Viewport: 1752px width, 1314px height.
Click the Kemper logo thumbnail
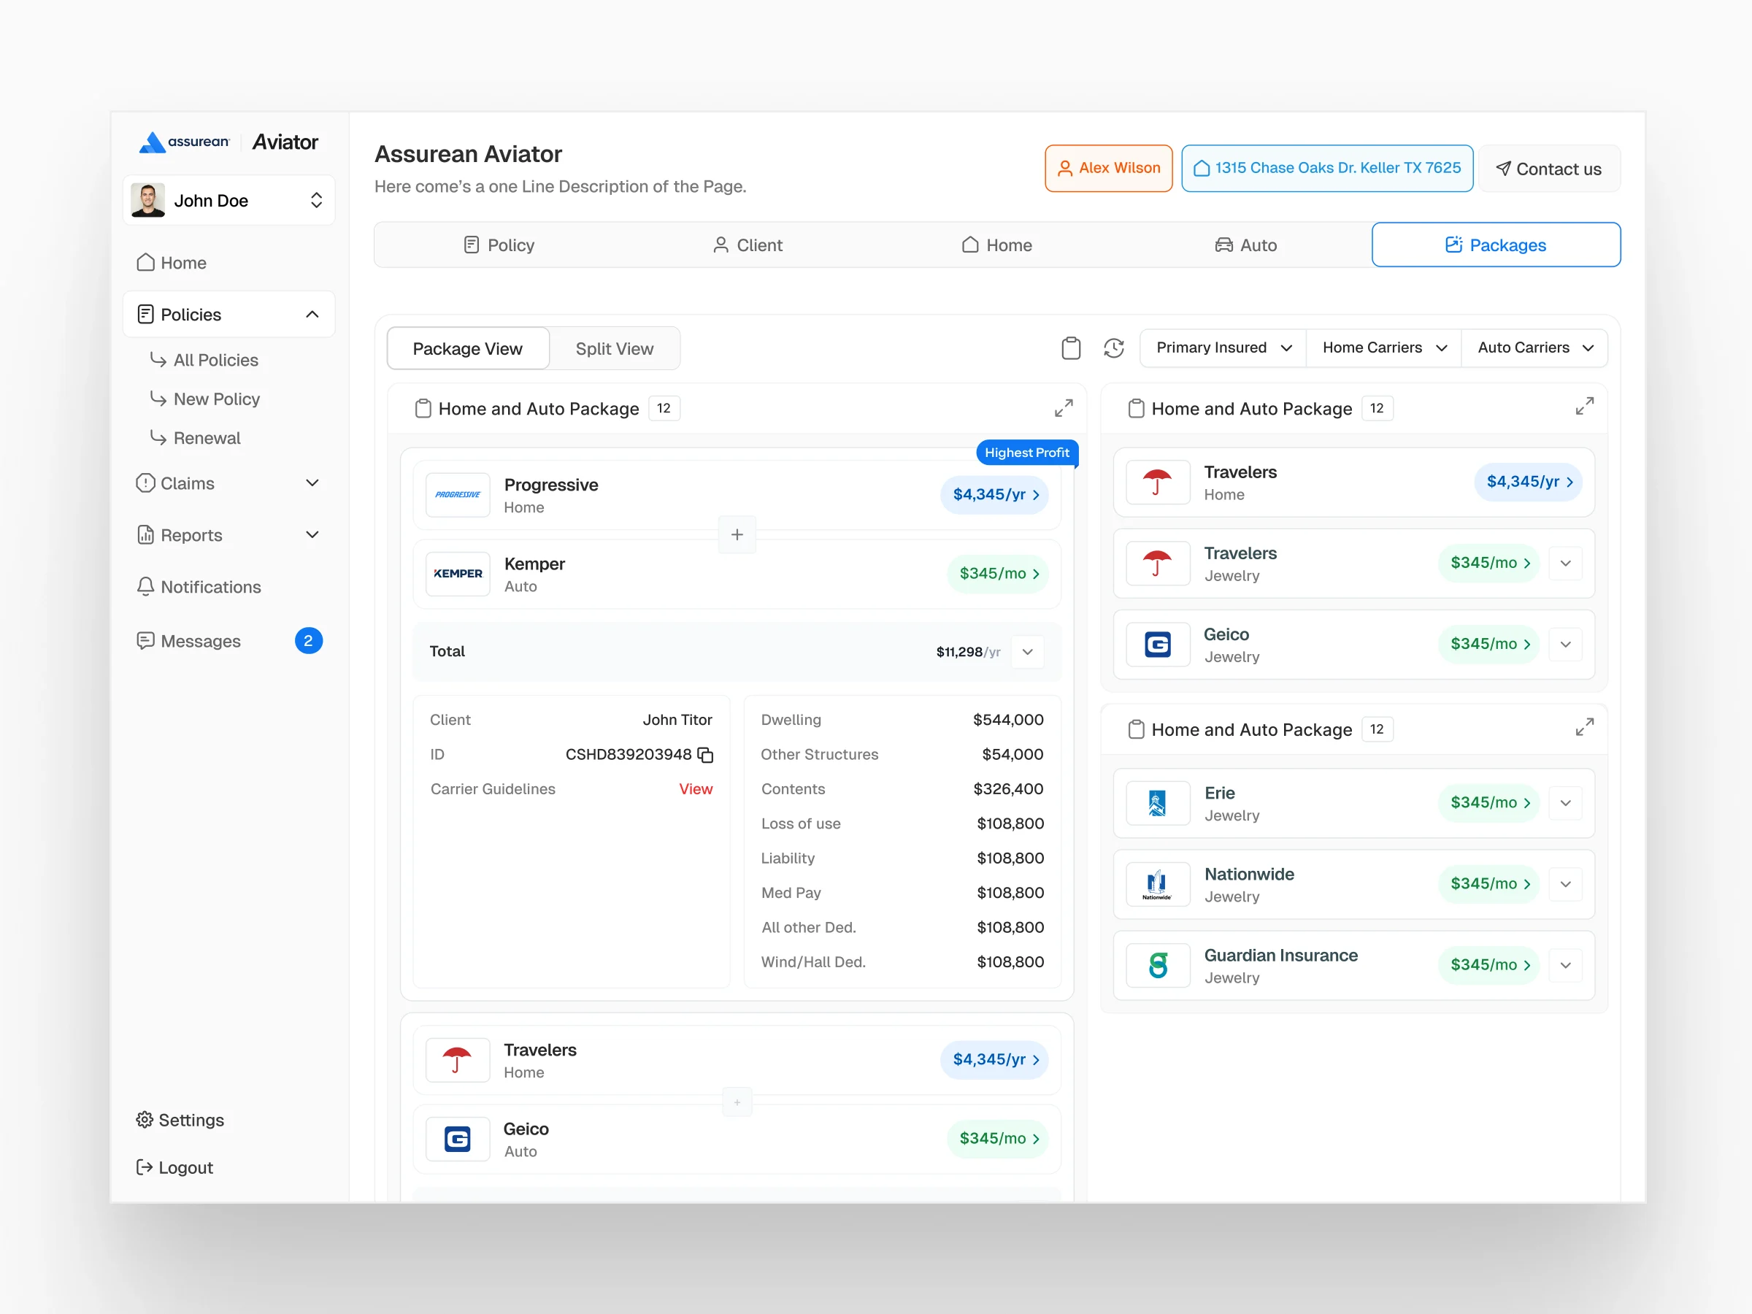click(x=458, y=574)
